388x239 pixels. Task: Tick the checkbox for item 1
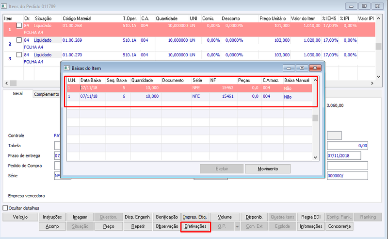[19, 25]
